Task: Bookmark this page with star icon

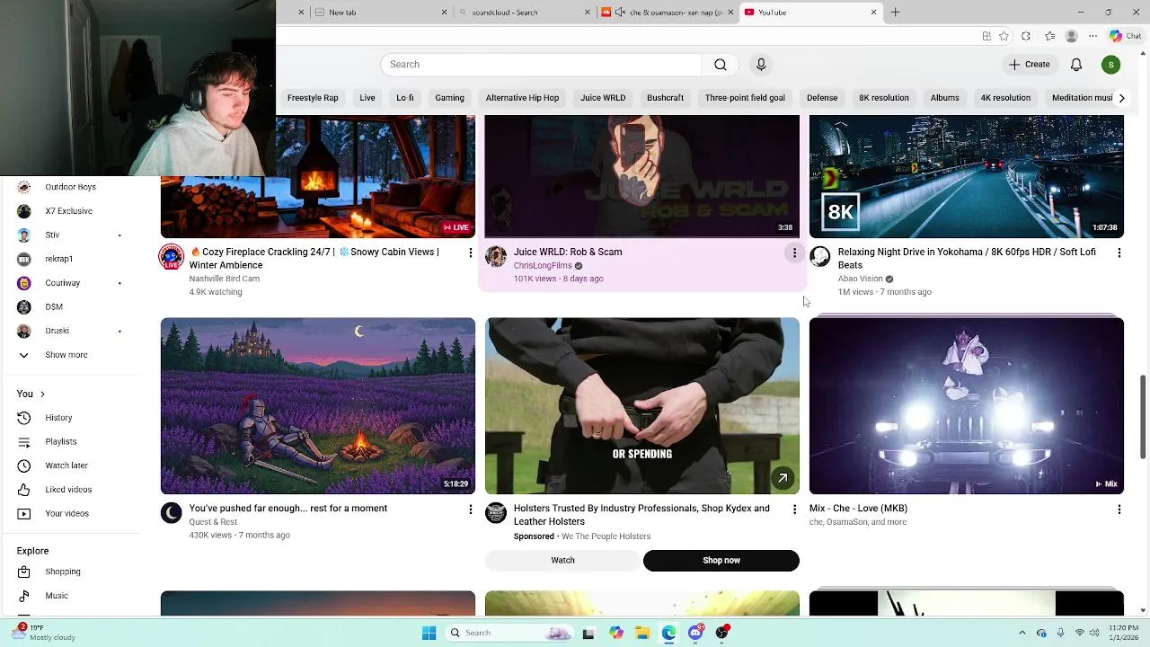Action: [1004, 36]
